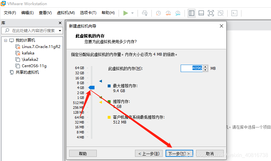Click the memory slider thumb at 4 GB
The width and height of the screenshot is (271, 161).
pyautogui.click(x=92, y=88)
